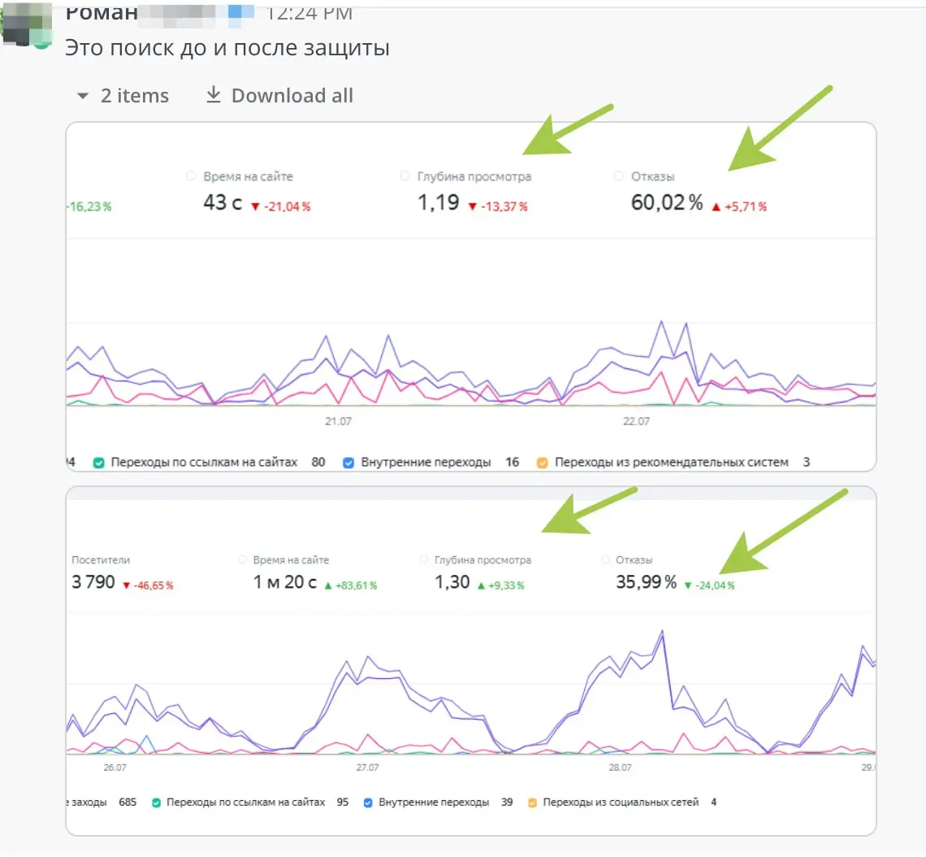
Task: Open the first attached chart screenshot
Action: pos(470,297)
